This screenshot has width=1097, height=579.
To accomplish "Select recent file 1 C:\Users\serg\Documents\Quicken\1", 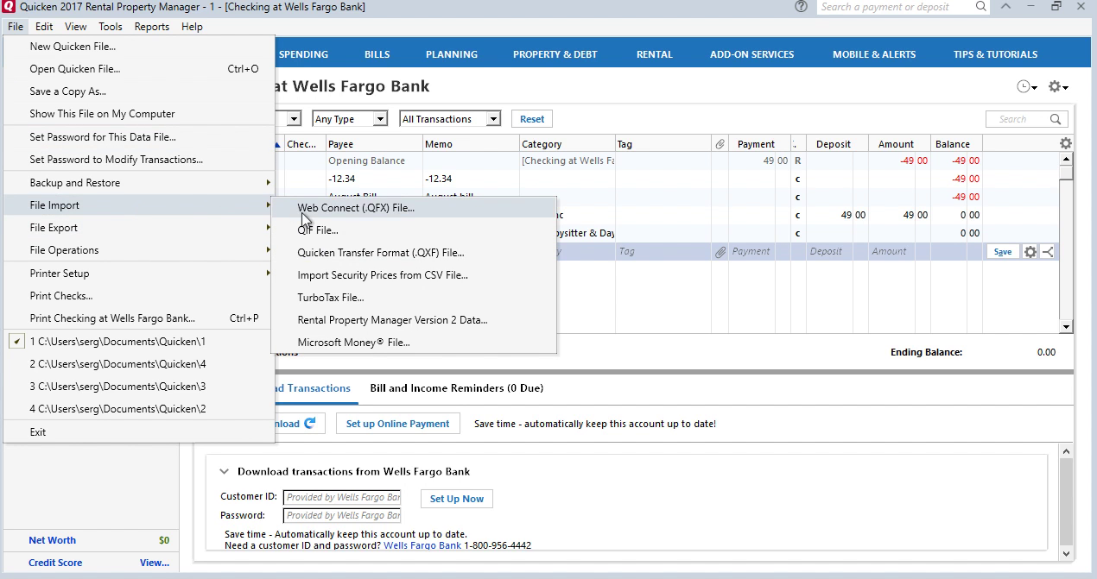I will coord(138,342).
